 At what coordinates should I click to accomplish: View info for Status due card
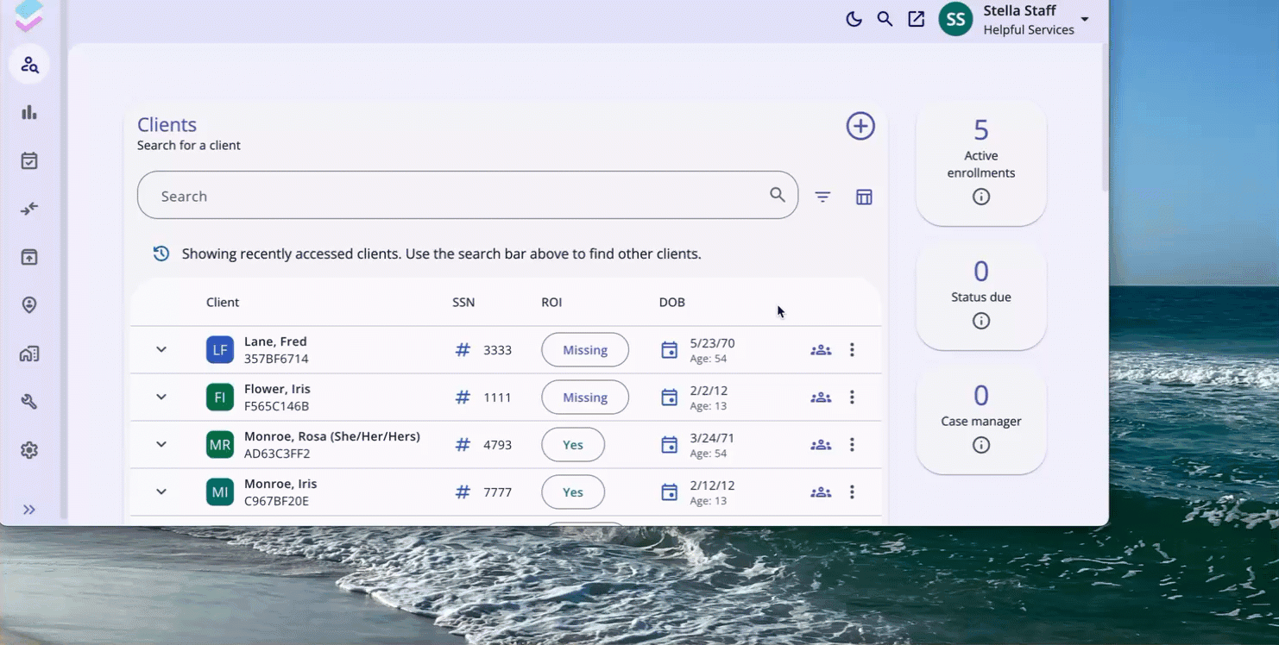tap(981, 321)
